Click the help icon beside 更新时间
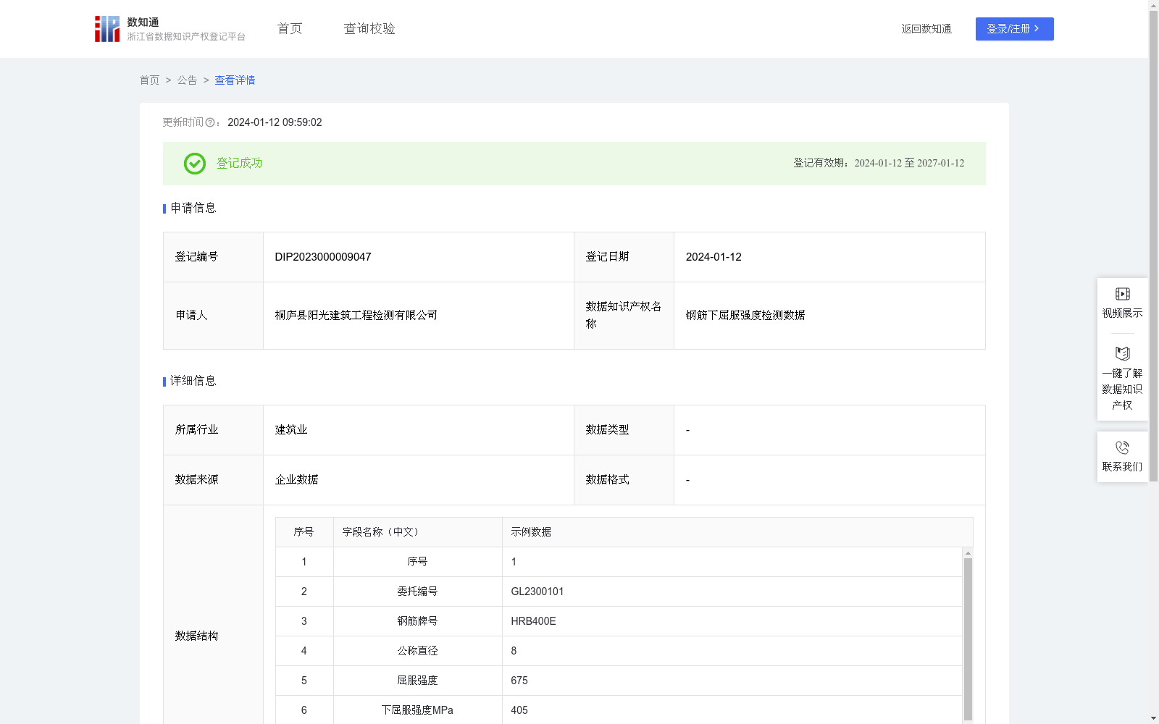Screen dimensions: 1159x724 [x=210, y=123]
